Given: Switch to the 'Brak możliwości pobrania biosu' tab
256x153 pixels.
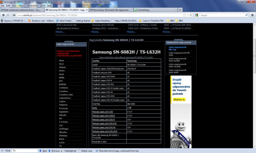Looking at the screenshot, I should 22,10.
